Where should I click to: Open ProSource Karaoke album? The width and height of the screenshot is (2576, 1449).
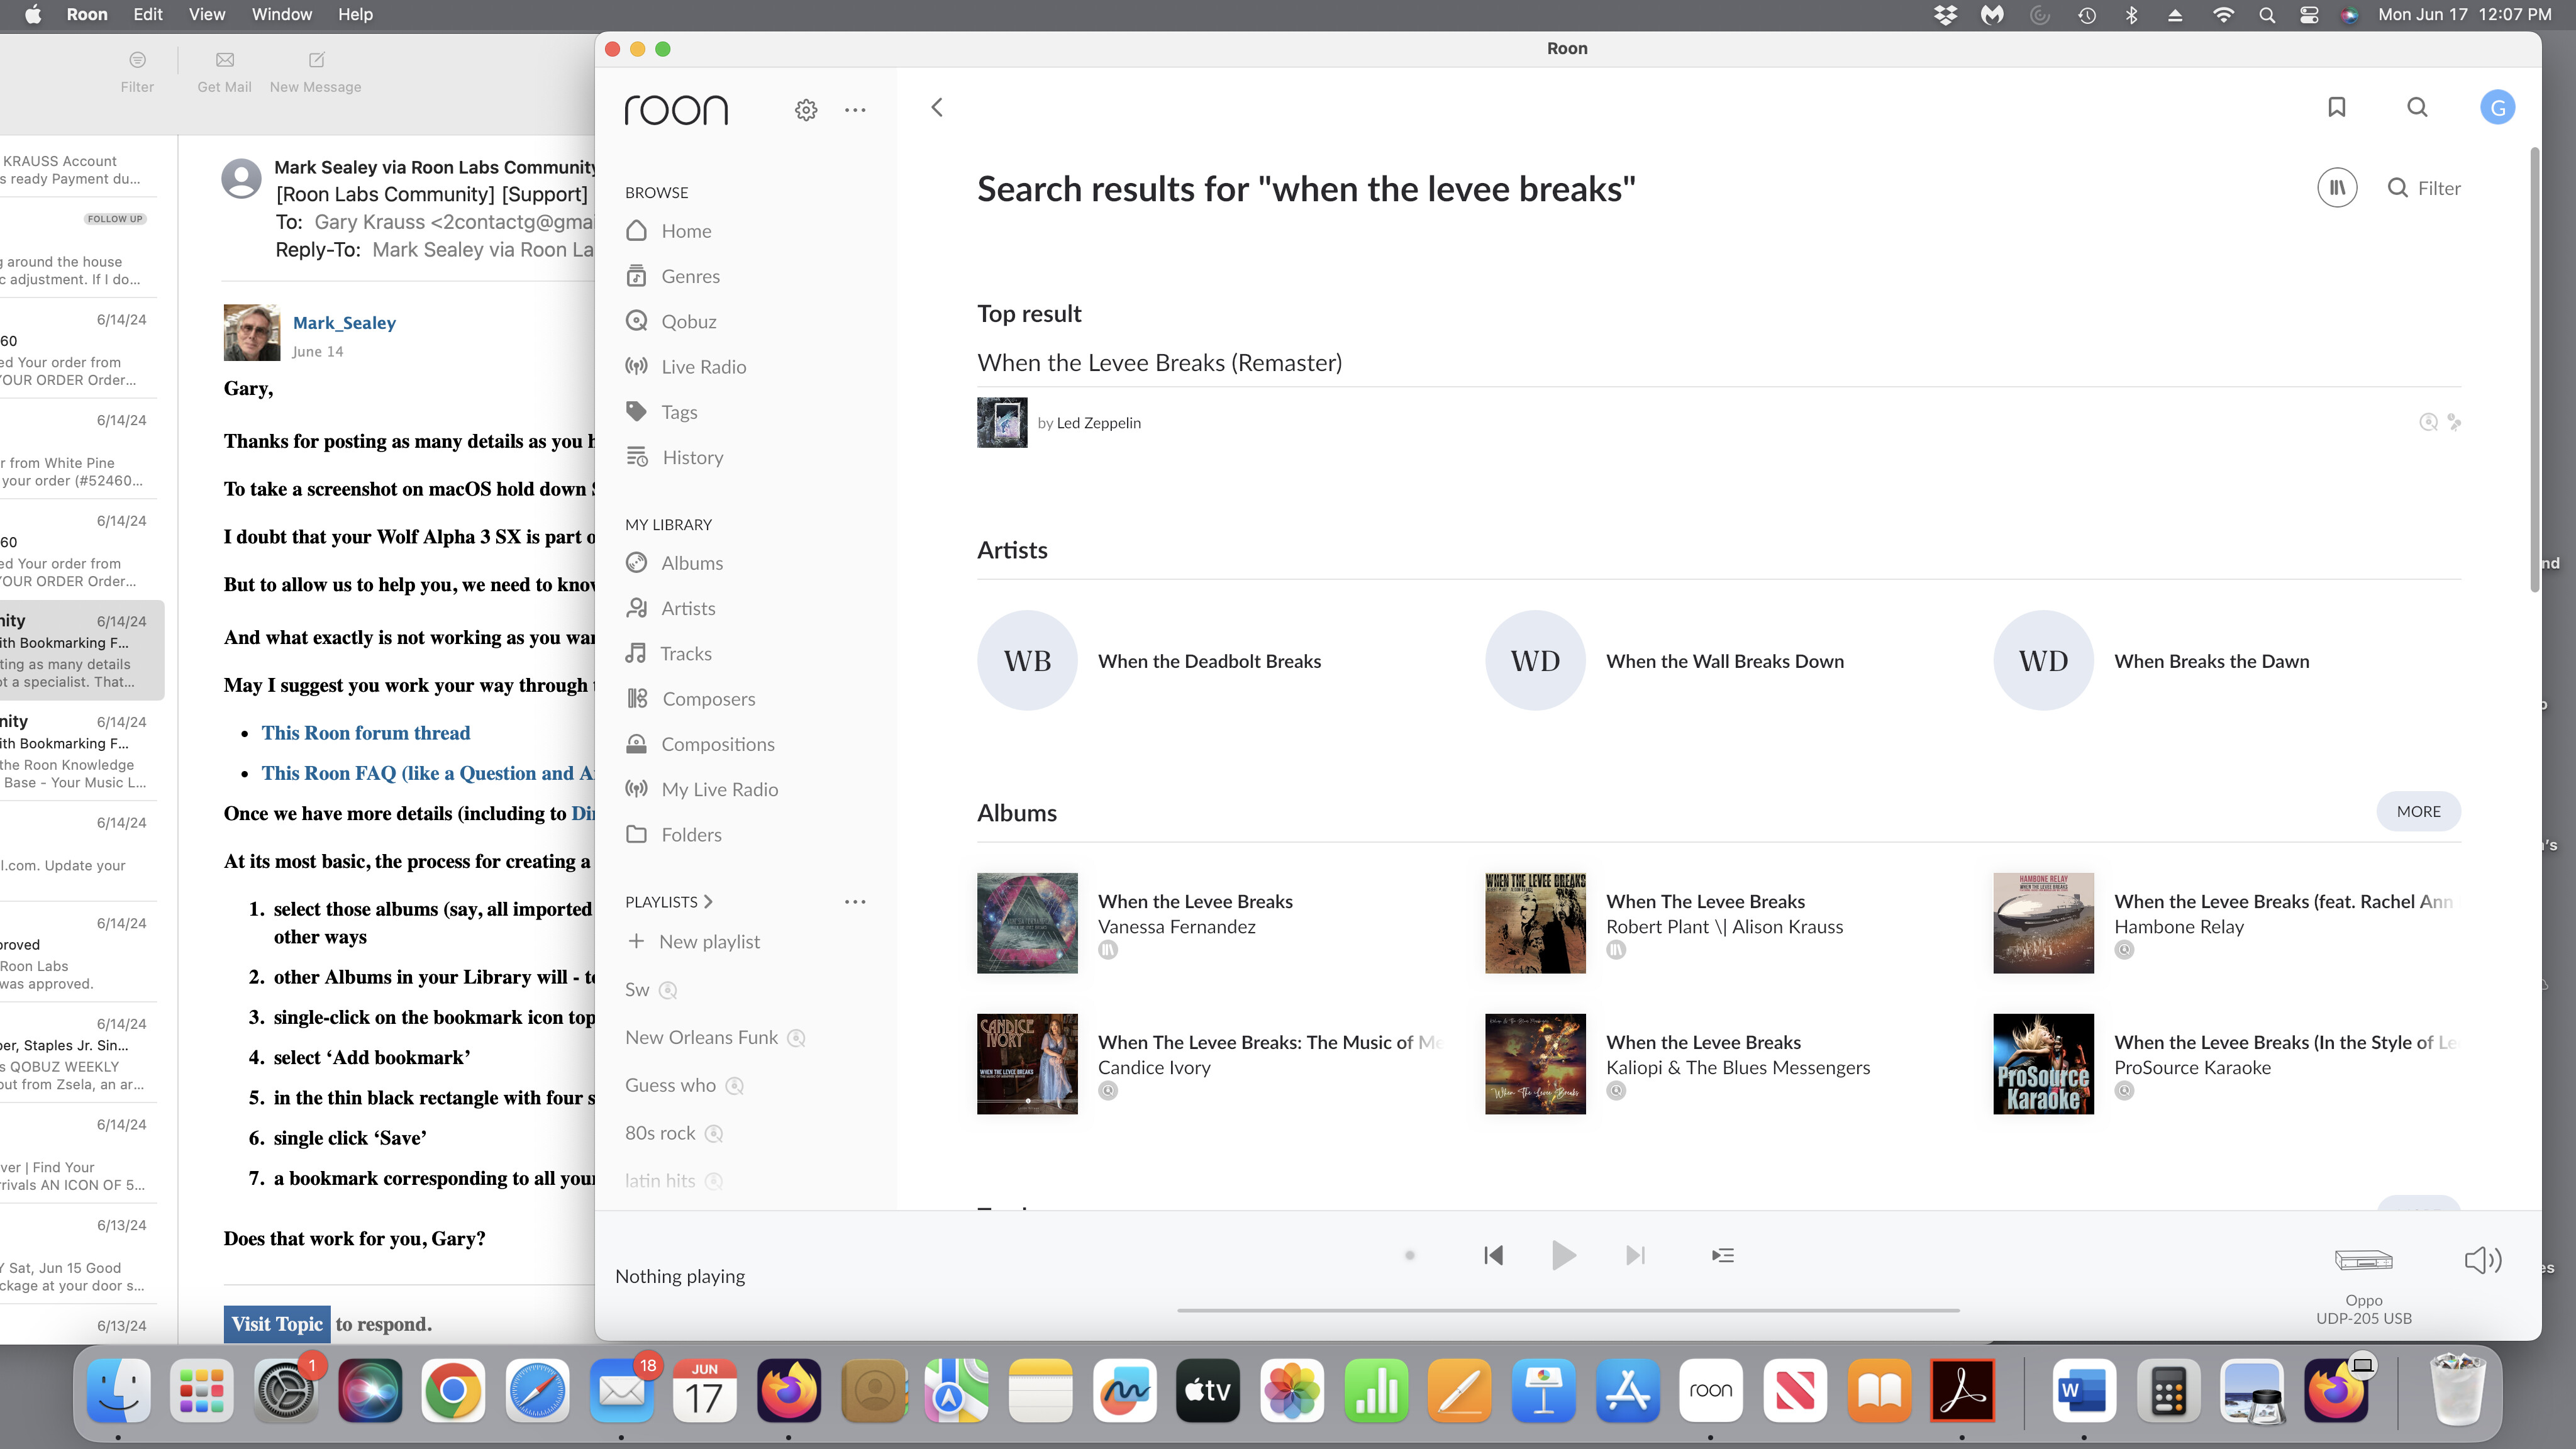click(2043, 1064)
